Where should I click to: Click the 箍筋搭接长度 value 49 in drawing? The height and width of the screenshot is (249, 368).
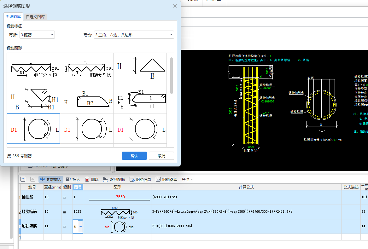tap(335, 140)
